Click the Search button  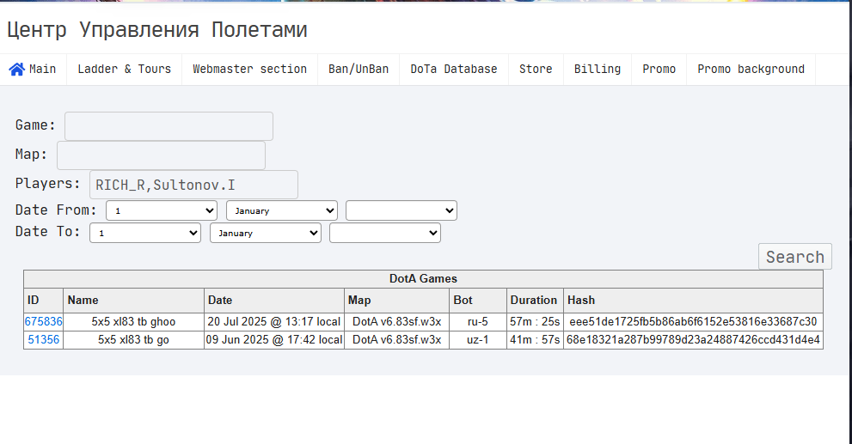click(x=795, y=256)
